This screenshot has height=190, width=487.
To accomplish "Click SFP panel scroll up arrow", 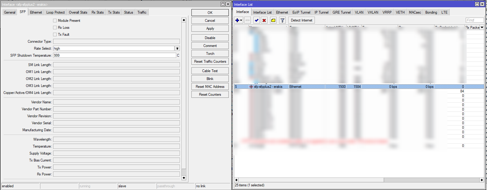I will [184, 20].
